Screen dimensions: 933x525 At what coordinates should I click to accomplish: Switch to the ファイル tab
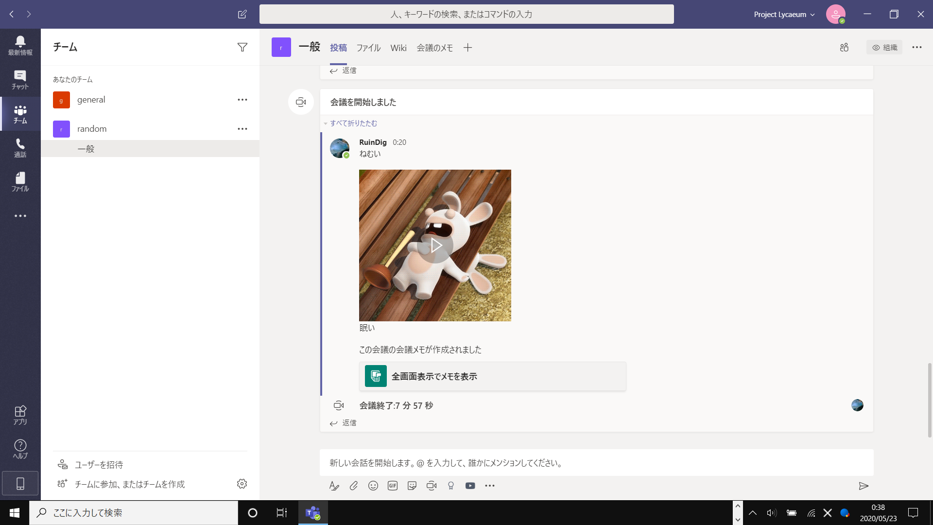pos(368,48)
